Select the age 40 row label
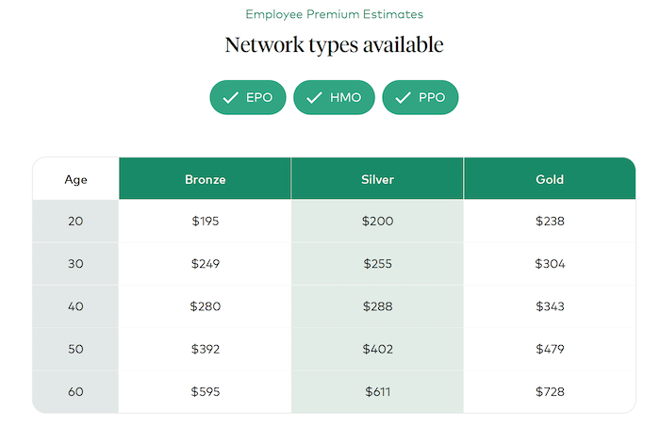This screenshot has height=428, width=660. [75, 306]
